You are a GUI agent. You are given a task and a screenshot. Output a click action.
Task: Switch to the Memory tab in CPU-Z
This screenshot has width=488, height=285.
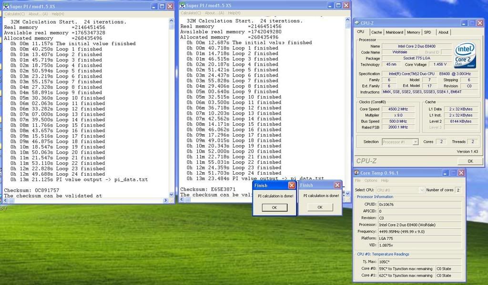[413, 32]
